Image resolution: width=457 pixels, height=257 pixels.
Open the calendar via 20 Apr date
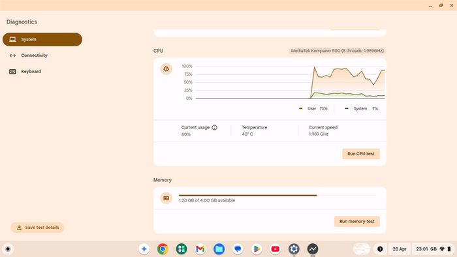[400, 249]
